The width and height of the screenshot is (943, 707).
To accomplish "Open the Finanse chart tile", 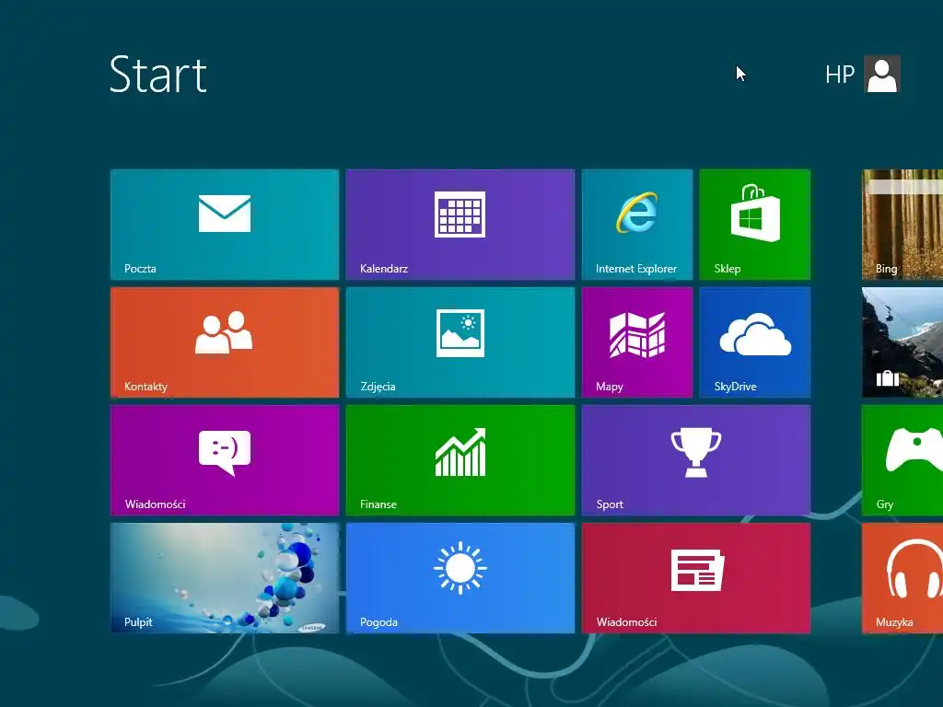I will point(460,460).
